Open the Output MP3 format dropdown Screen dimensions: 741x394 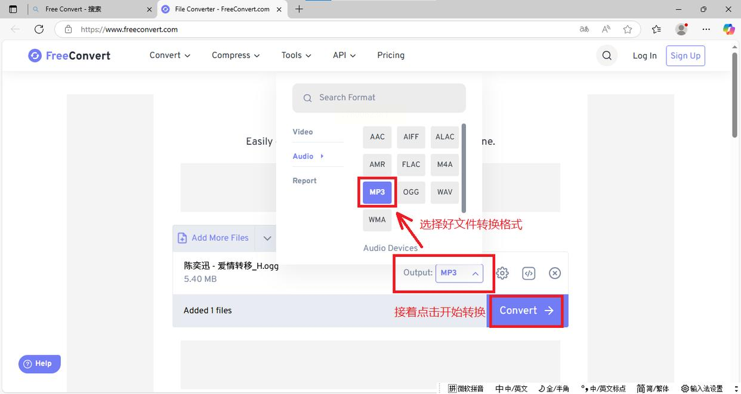(x=459, y=273)
